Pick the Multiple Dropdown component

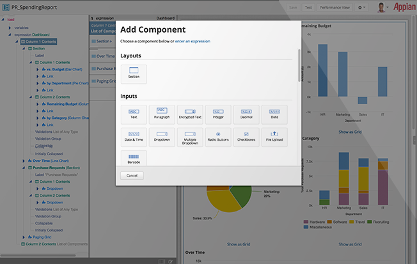point(190,137)
